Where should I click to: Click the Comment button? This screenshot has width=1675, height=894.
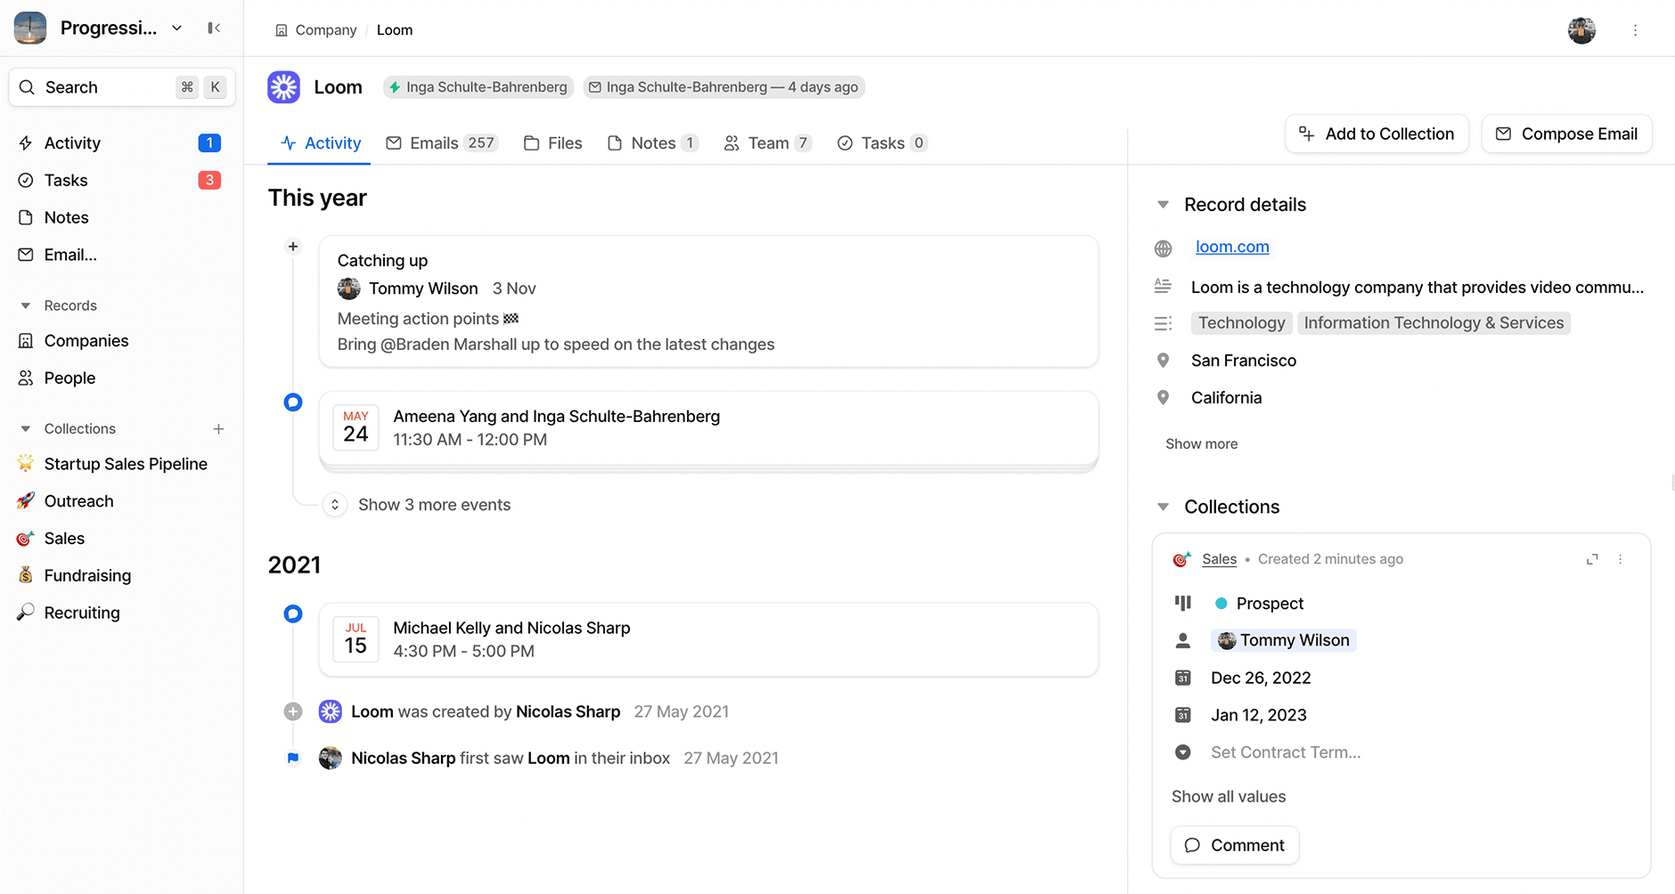tap(1234, 845)
